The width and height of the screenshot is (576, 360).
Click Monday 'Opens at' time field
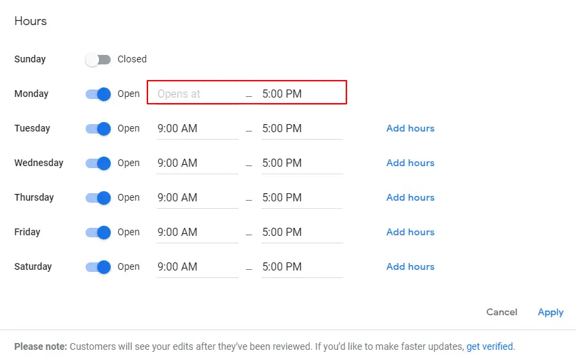coord(197,94)
